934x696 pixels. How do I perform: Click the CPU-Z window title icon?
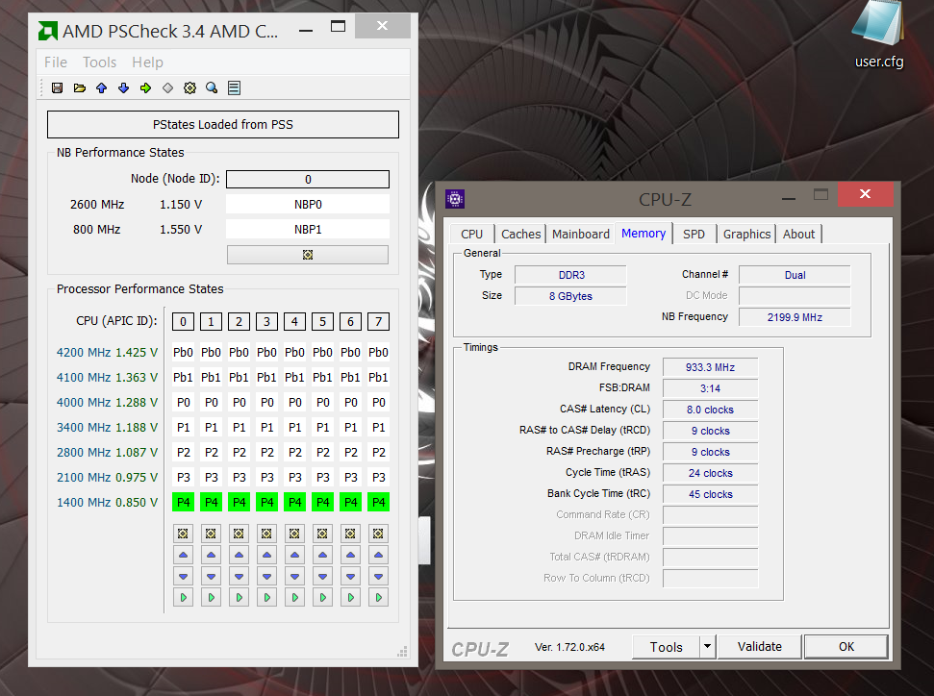(x=455, y=199)
